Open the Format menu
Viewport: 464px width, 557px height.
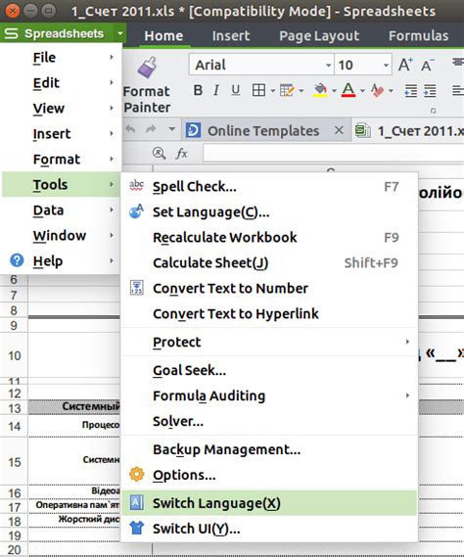click(x=62, y=160)
